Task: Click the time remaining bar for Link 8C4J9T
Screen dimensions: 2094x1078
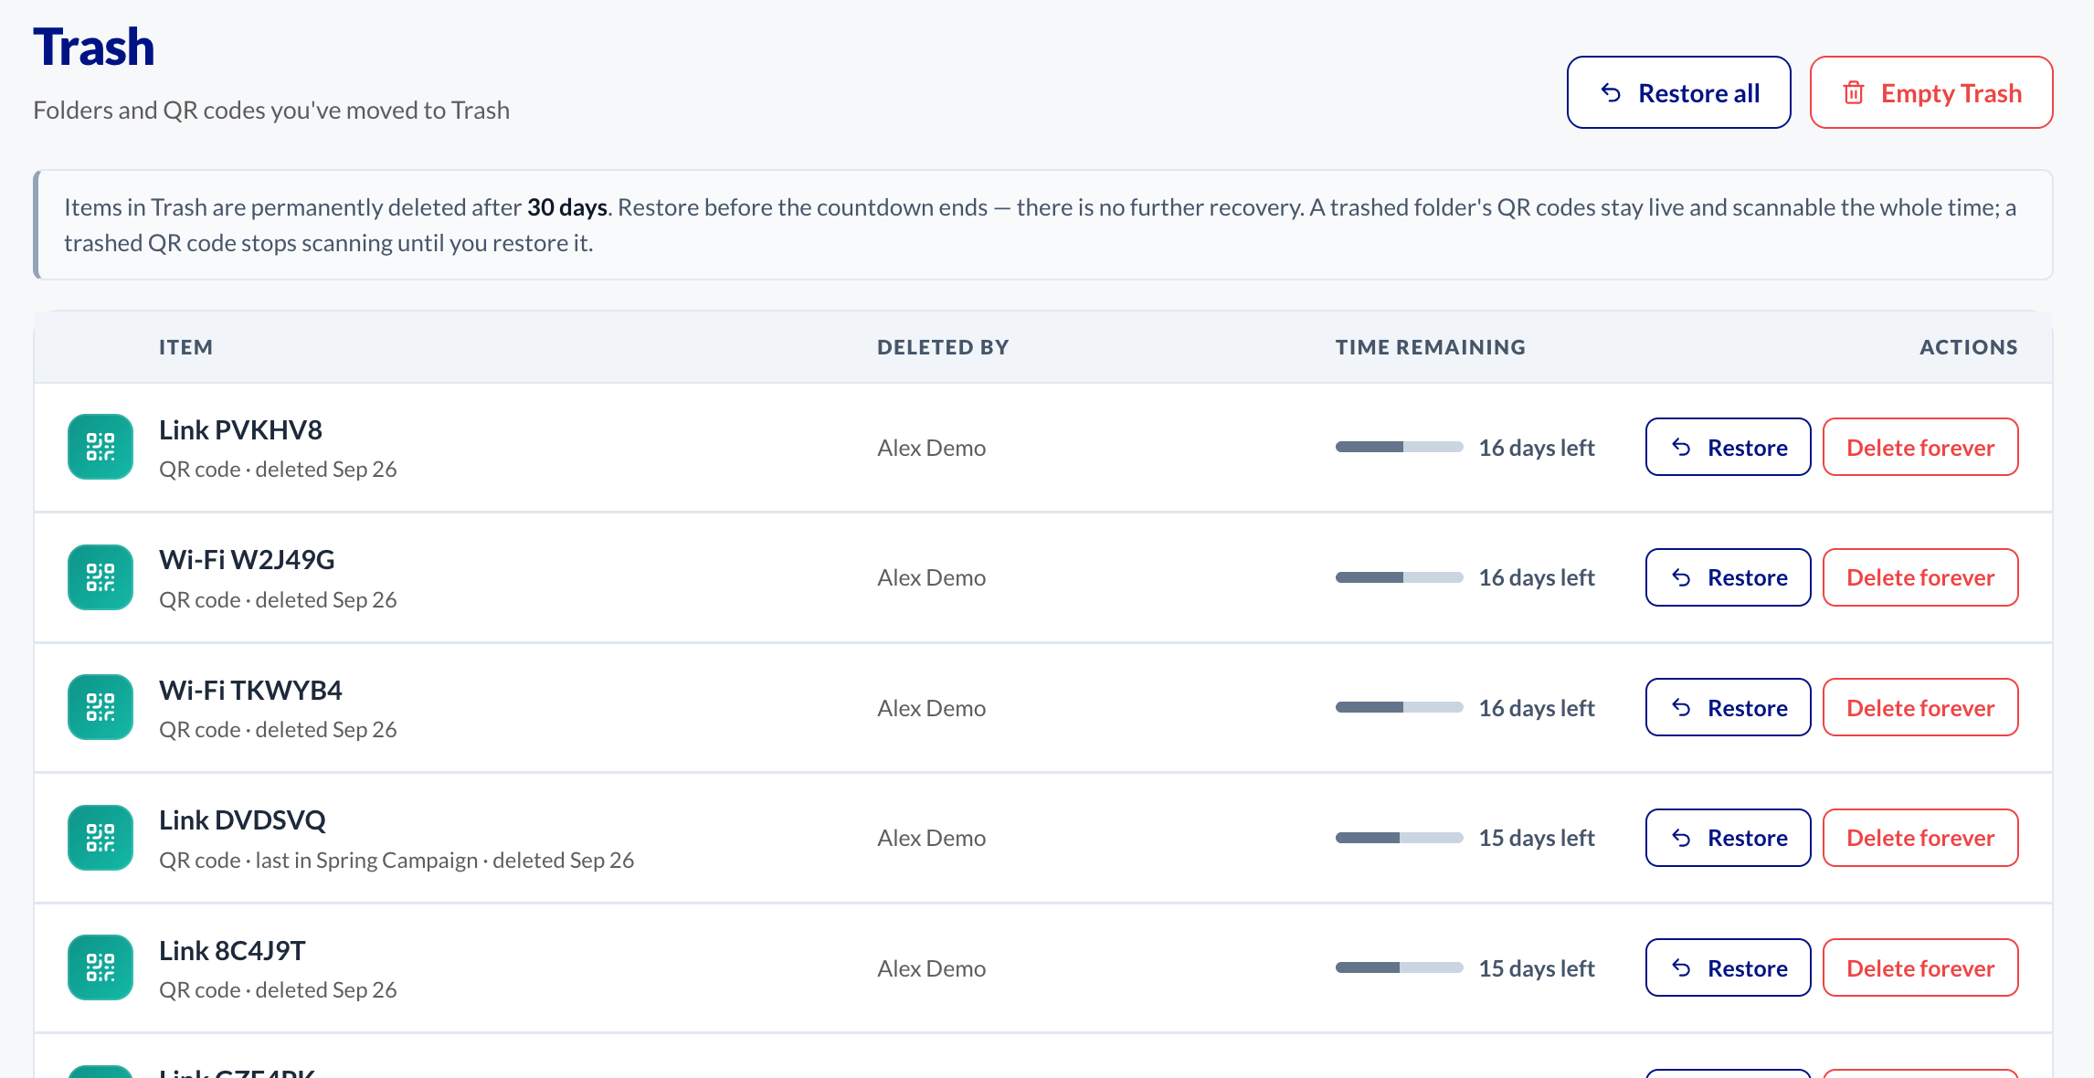Action: [x=1400, y=967]
